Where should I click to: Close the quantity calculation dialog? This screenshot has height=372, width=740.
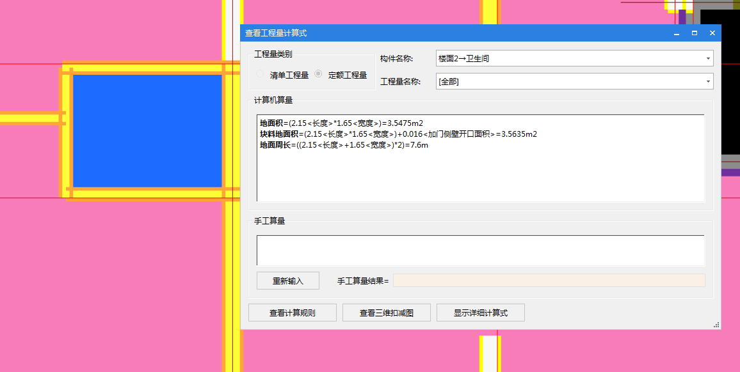coord(712,33)
